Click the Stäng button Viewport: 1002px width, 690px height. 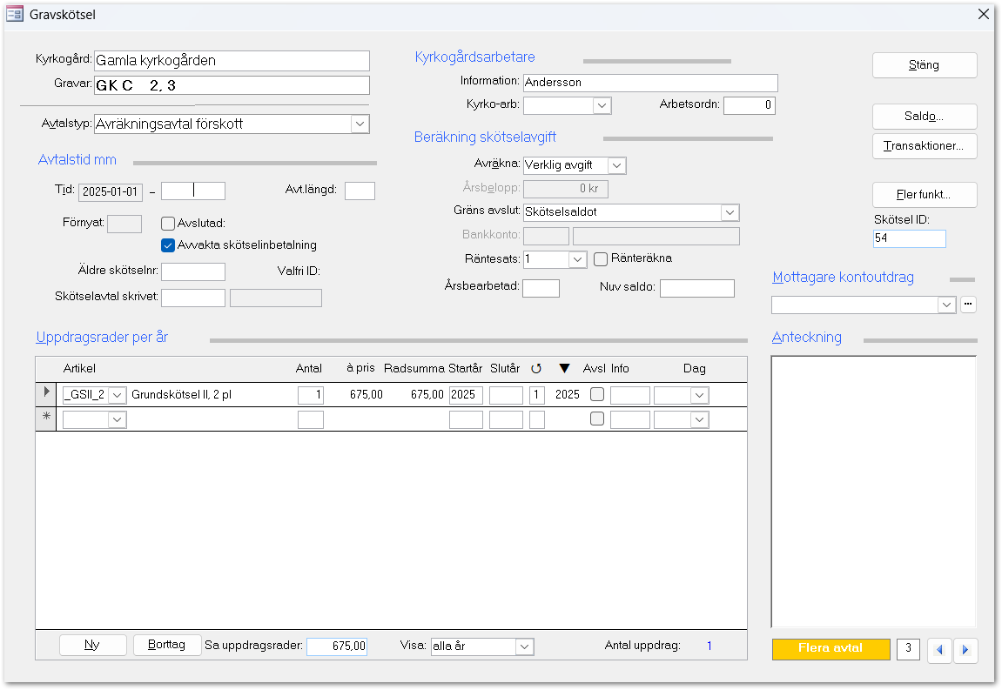[x=924, y=65]
